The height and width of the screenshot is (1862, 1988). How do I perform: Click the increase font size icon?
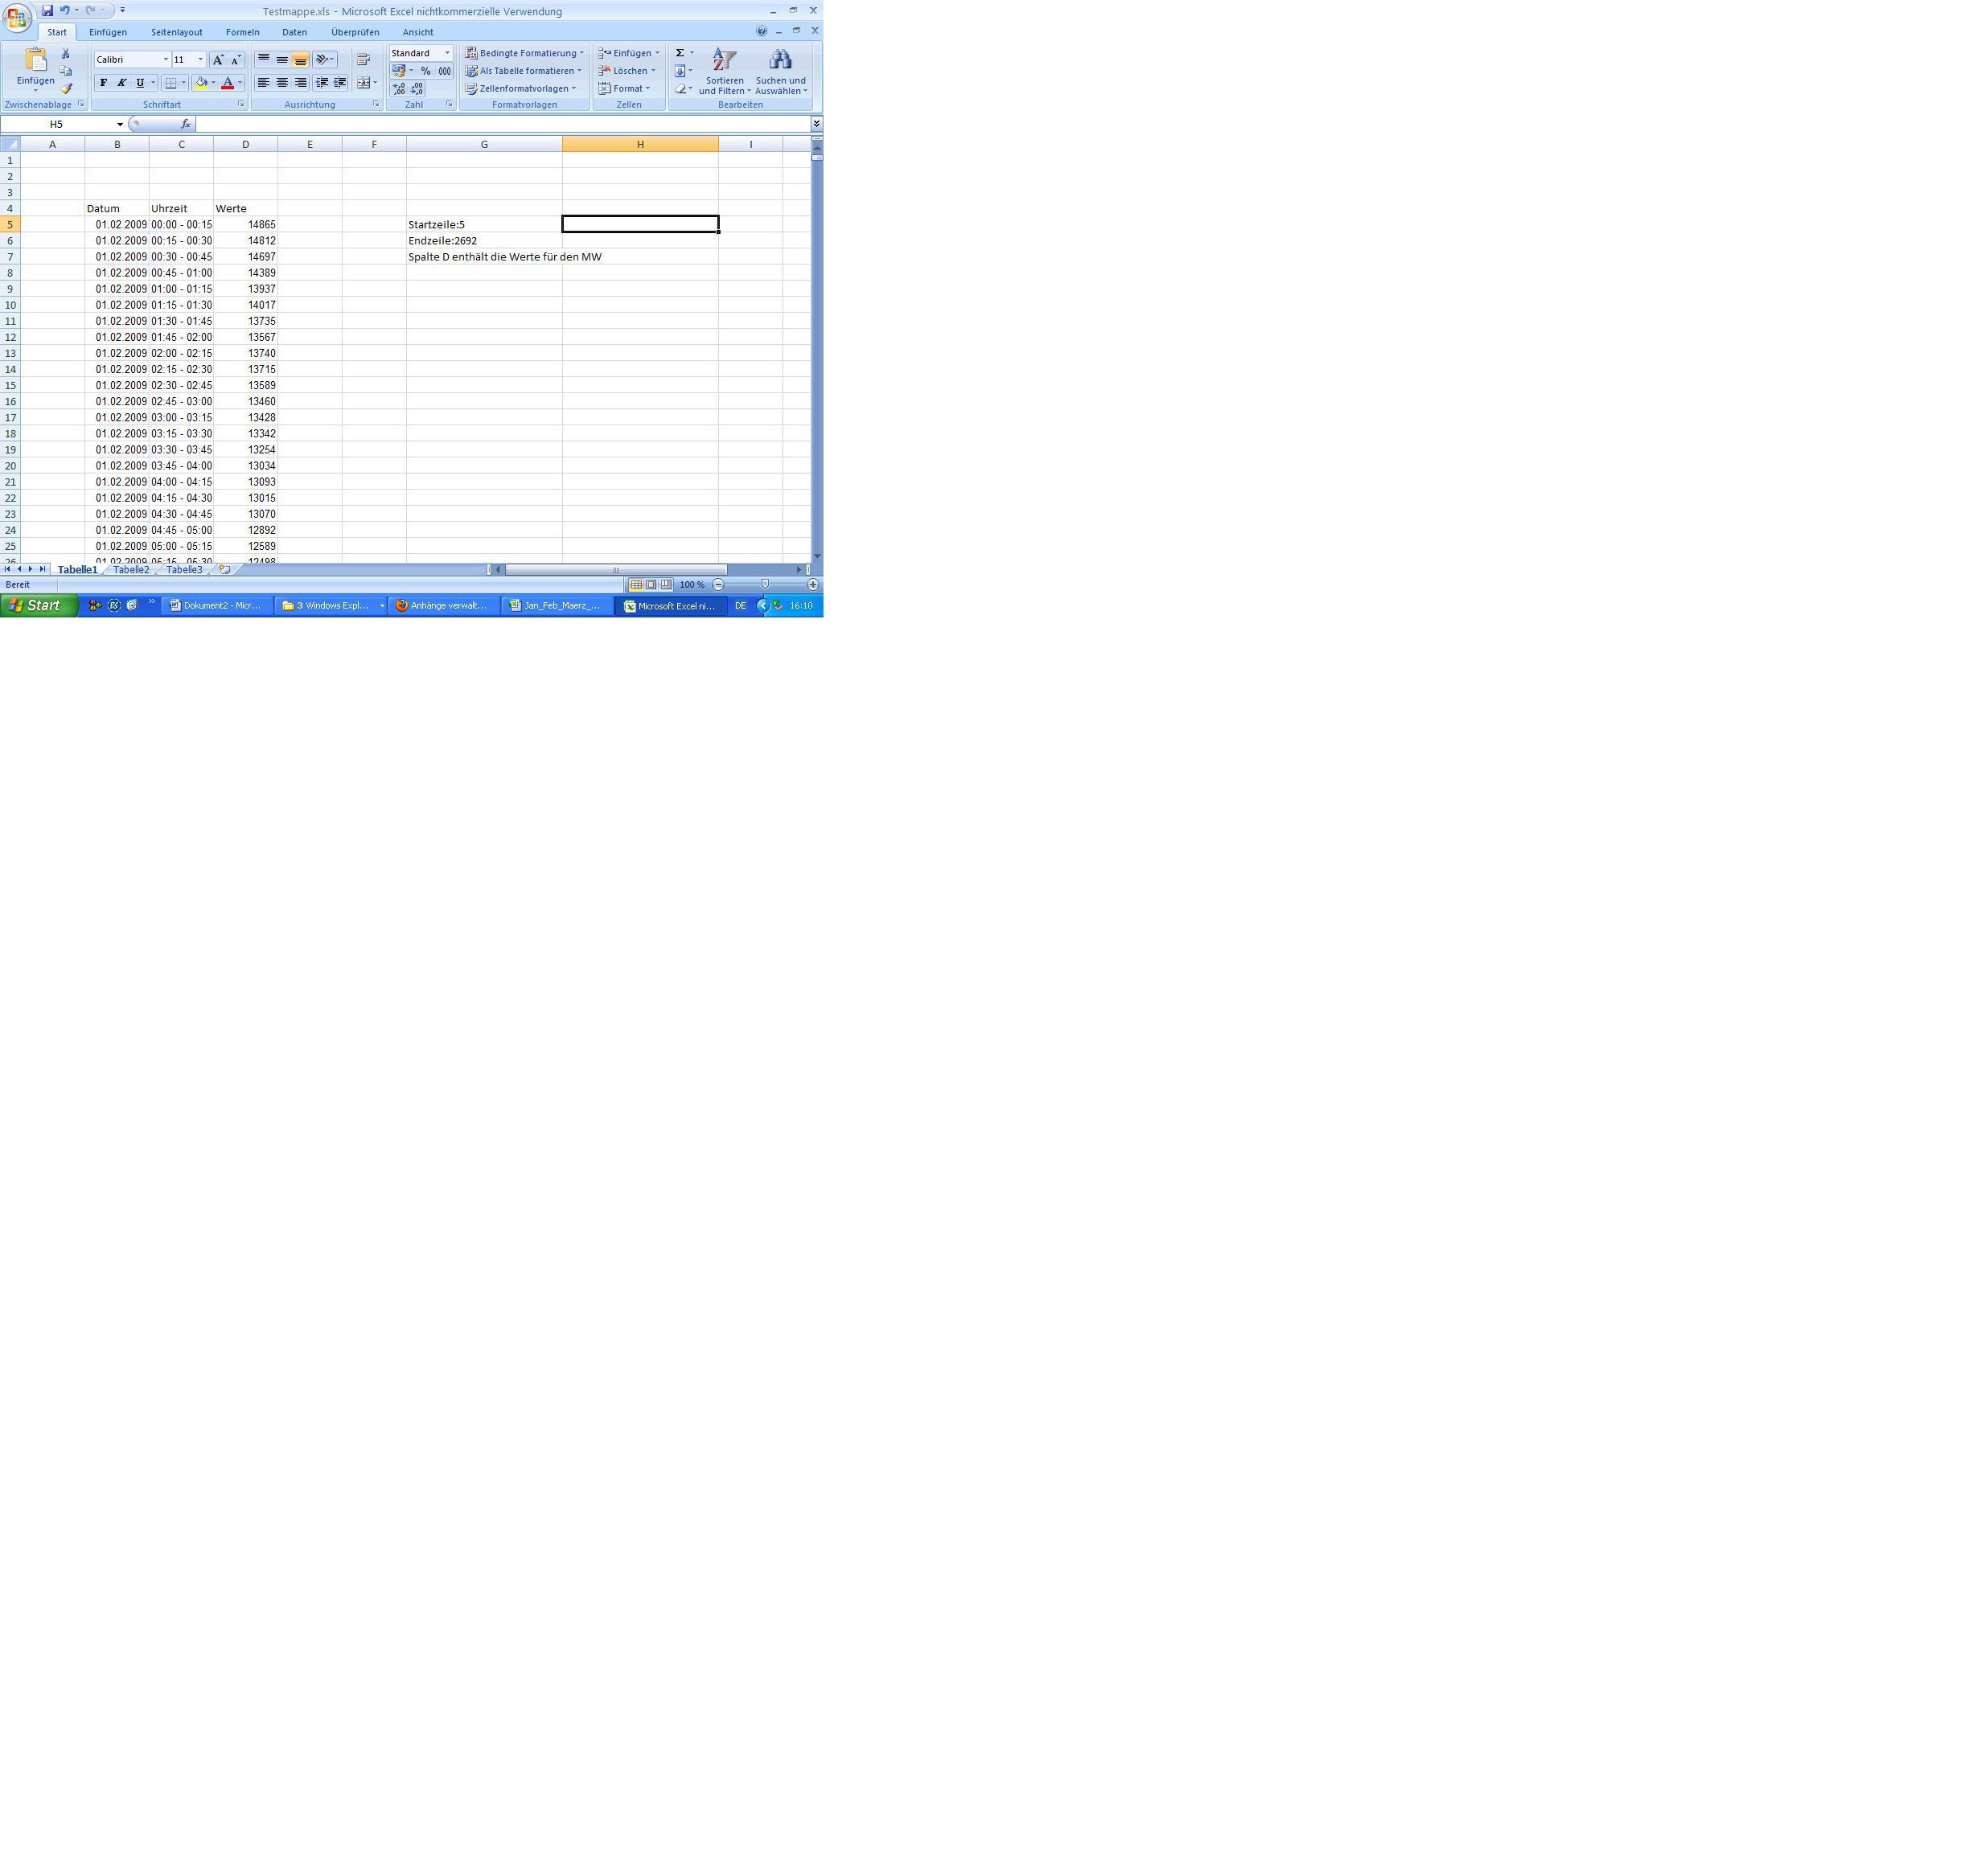[x=218, y=60]
